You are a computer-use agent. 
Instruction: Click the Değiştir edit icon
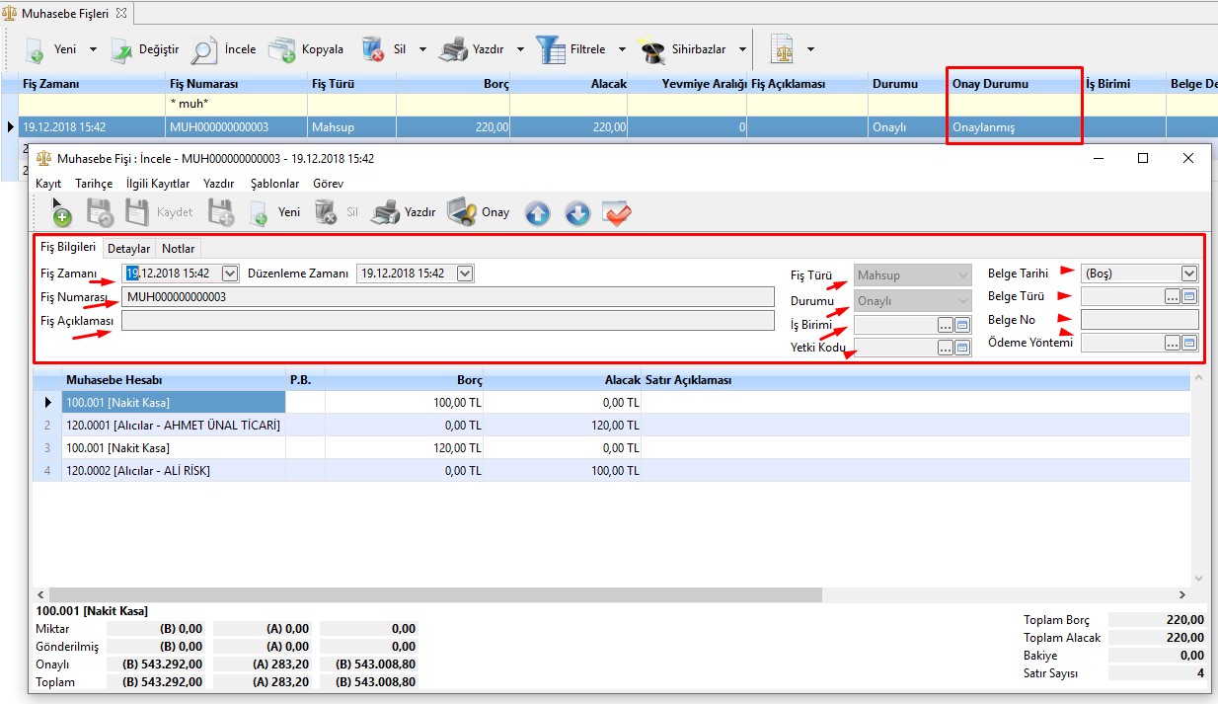coord(121,49)
